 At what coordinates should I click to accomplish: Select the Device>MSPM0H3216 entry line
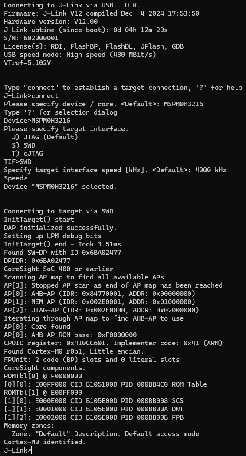37,120
